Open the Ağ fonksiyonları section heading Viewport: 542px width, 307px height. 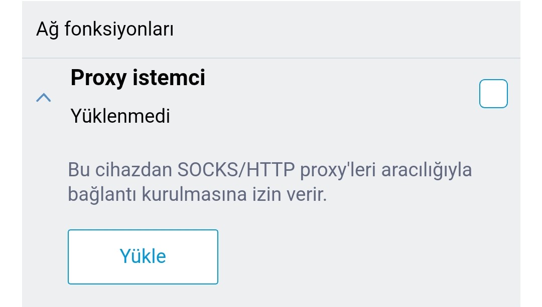[105, 29]
